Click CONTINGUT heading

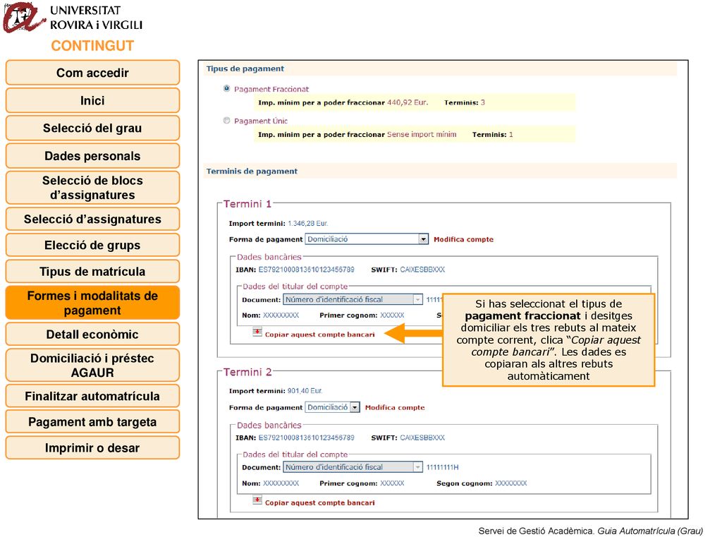pos(92,46)
